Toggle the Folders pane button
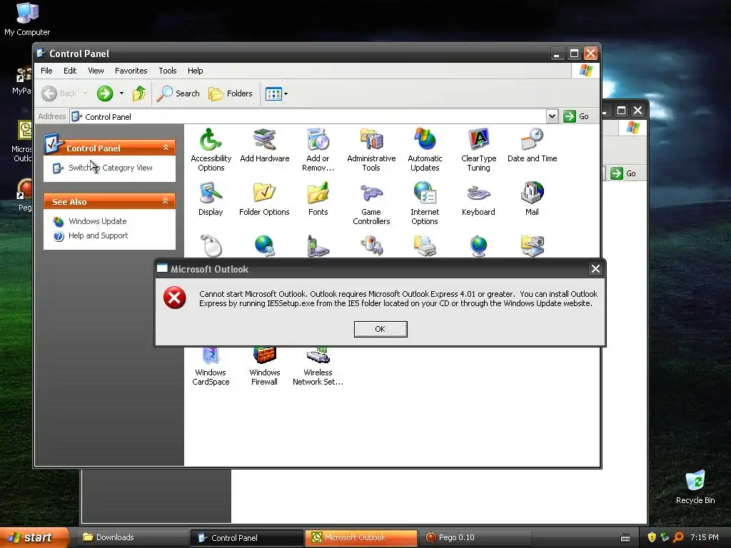This screenshot has width=731, height=548. pos(231,93)
